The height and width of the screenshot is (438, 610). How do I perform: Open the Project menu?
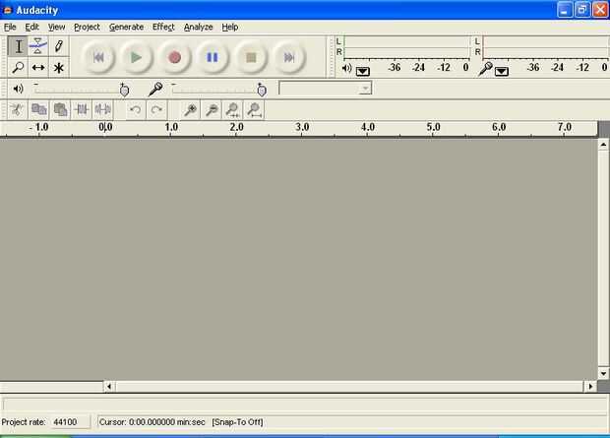[x=87, y=27]
